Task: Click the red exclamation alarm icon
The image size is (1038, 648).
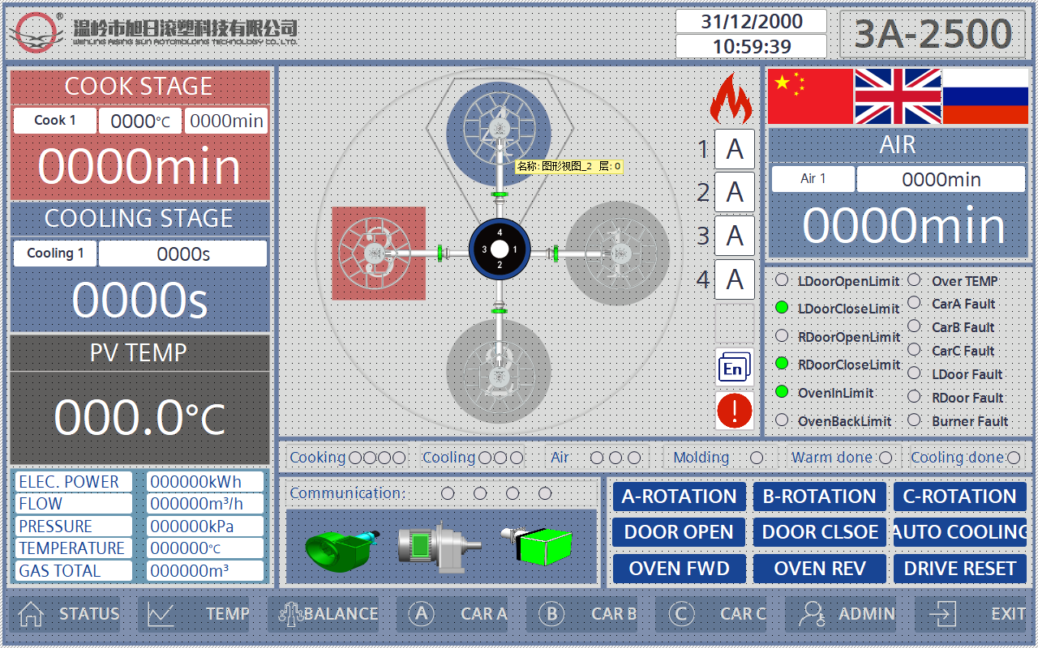Action: pos(734,410)
